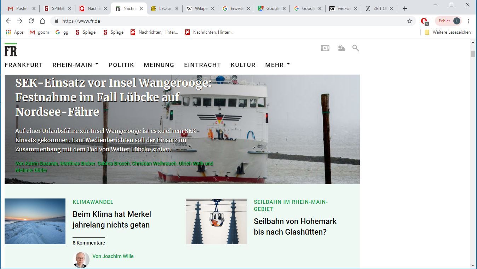
Task: Bookmark this page with the star icon
Action: pos(410,21)
